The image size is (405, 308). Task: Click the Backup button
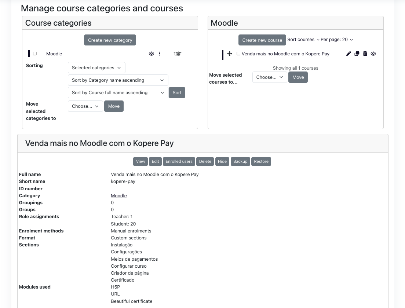click(x=240, y=161)
